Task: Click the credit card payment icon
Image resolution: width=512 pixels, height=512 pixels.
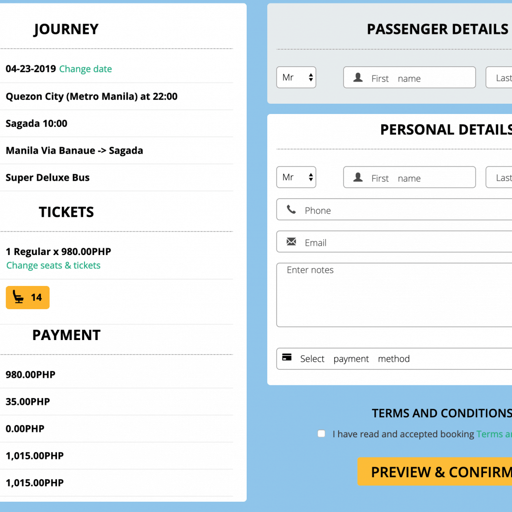Action: (287, 358)
